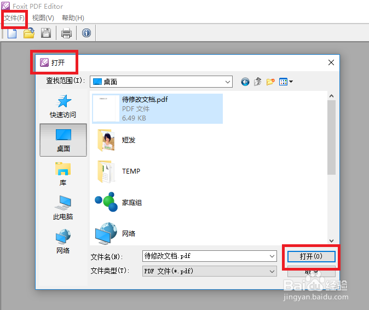Image resolution: width=369 pixels, height=310 pixels.
Task: Select 库 in places bar
Action: (x=63, y=174)
